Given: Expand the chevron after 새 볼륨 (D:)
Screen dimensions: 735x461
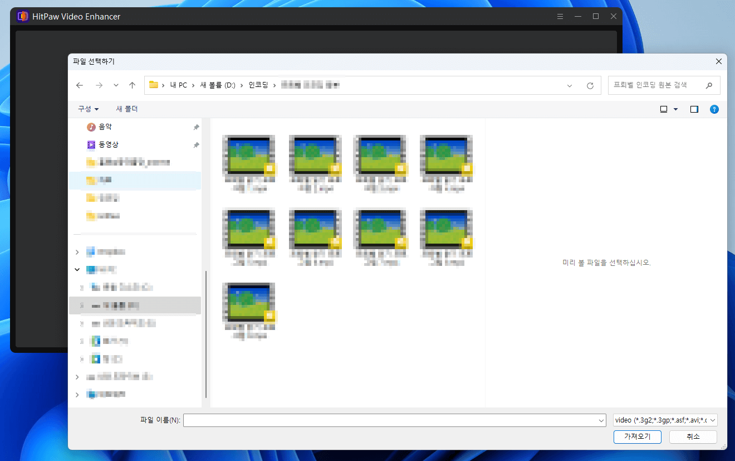Looking at the screenshot, I should tap(242, 85).
